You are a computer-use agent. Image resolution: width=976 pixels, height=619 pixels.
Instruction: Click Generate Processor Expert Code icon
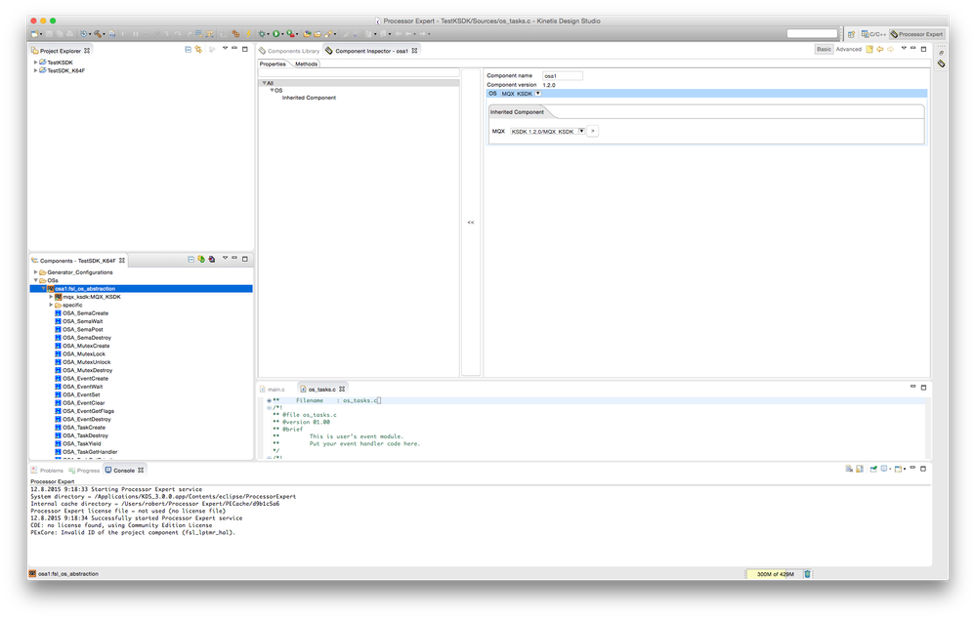(201, 260)
